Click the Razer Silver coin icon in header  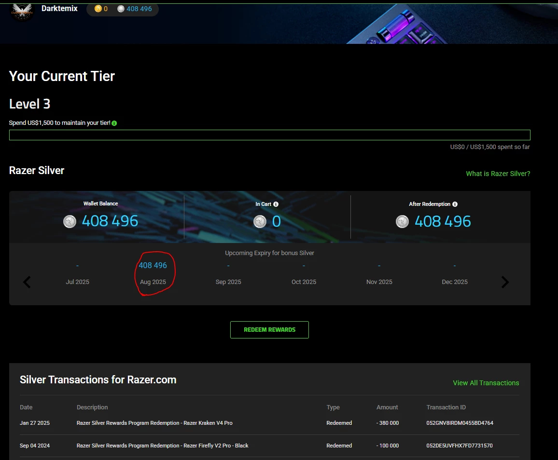click(121, 9)
